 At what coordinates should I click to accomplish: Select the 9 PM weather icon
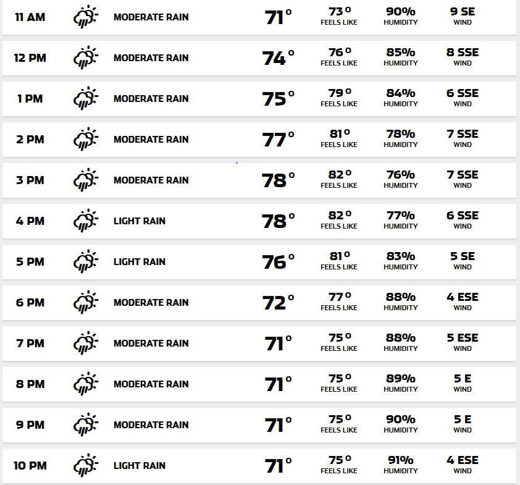click(86, 424)
